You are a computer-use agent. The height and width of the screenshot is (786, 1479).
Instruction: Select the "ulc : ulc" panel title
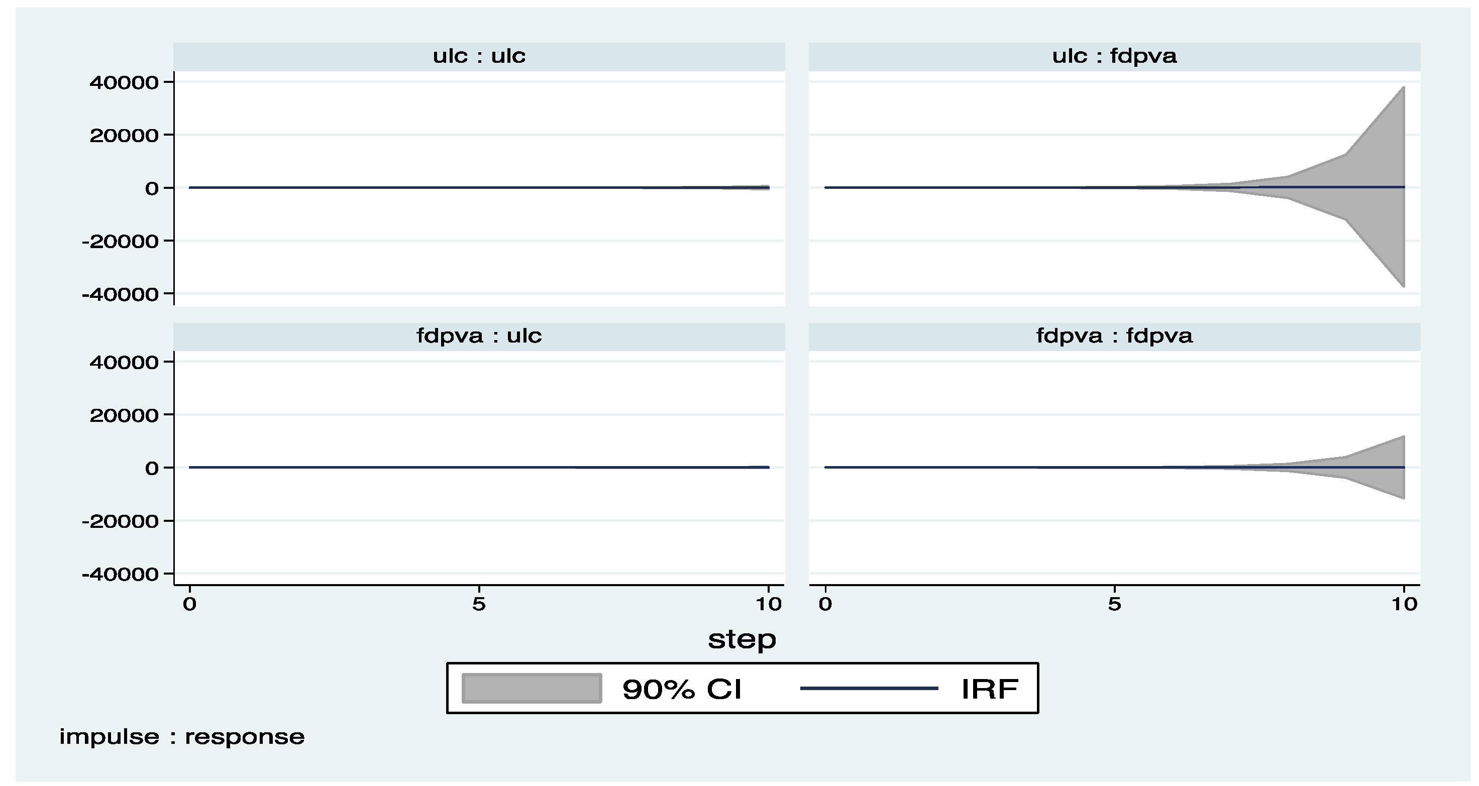[479, 56]
